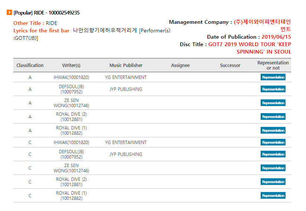
Task: Click the Korean lyrics text after first bar label
Action: pyautogui.click(x=105, y=31)
